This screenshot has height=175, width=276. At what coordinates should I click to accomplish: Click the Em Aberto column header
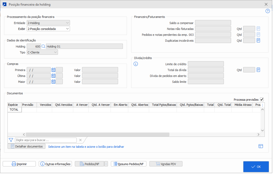pyautogui.click(x=119, y=105)
